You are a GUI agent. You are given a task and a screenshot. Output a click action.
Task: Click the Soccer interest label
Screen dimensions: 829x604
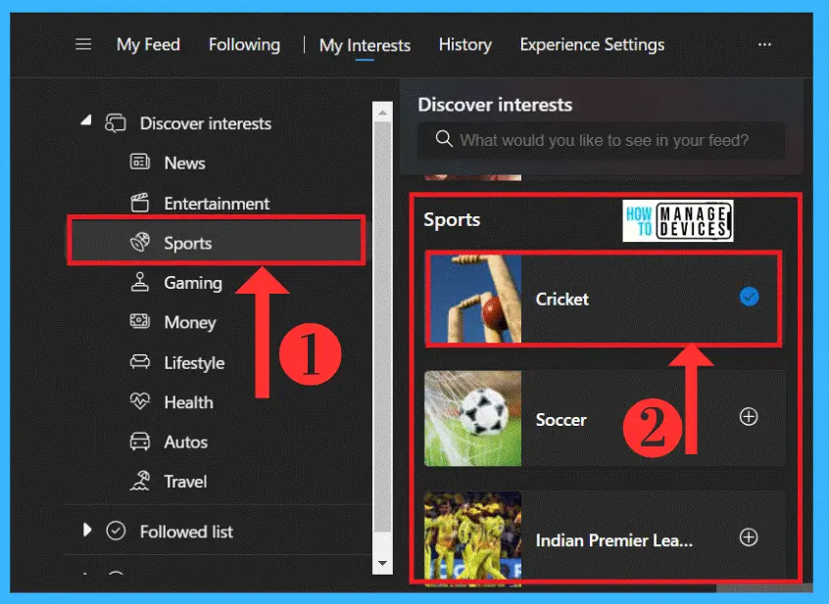click(561, 420)
